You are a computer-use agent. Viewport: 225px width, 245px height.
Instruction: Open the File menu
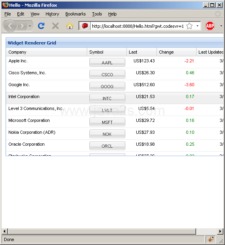[8, 14]
